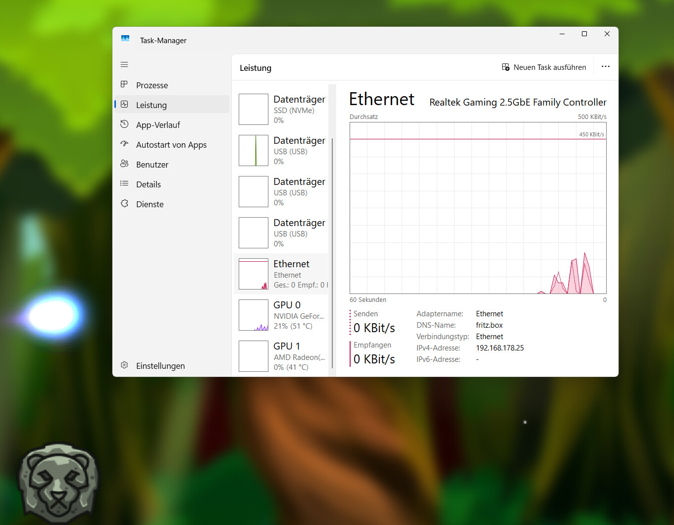Open Autostart von Apps
This screenshot has height=525, width=674.
(x=172, y=145)
